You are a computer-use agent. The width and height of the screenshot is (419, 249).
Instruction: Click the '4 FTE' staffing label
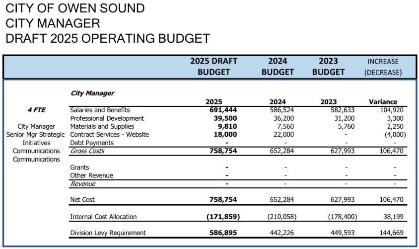click(x=36, y=110)
